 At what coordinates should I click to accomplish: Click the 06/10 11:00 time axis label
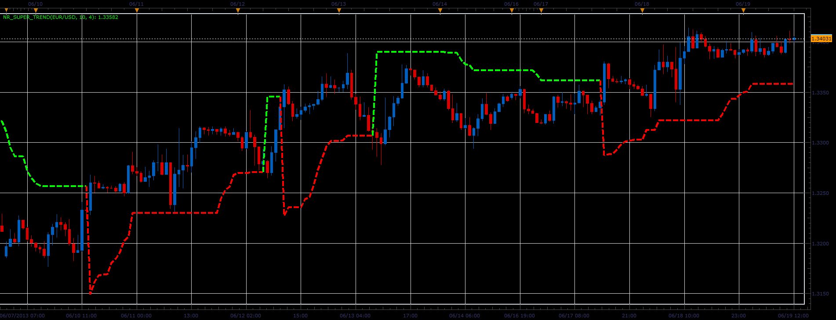tap(81, 316)
